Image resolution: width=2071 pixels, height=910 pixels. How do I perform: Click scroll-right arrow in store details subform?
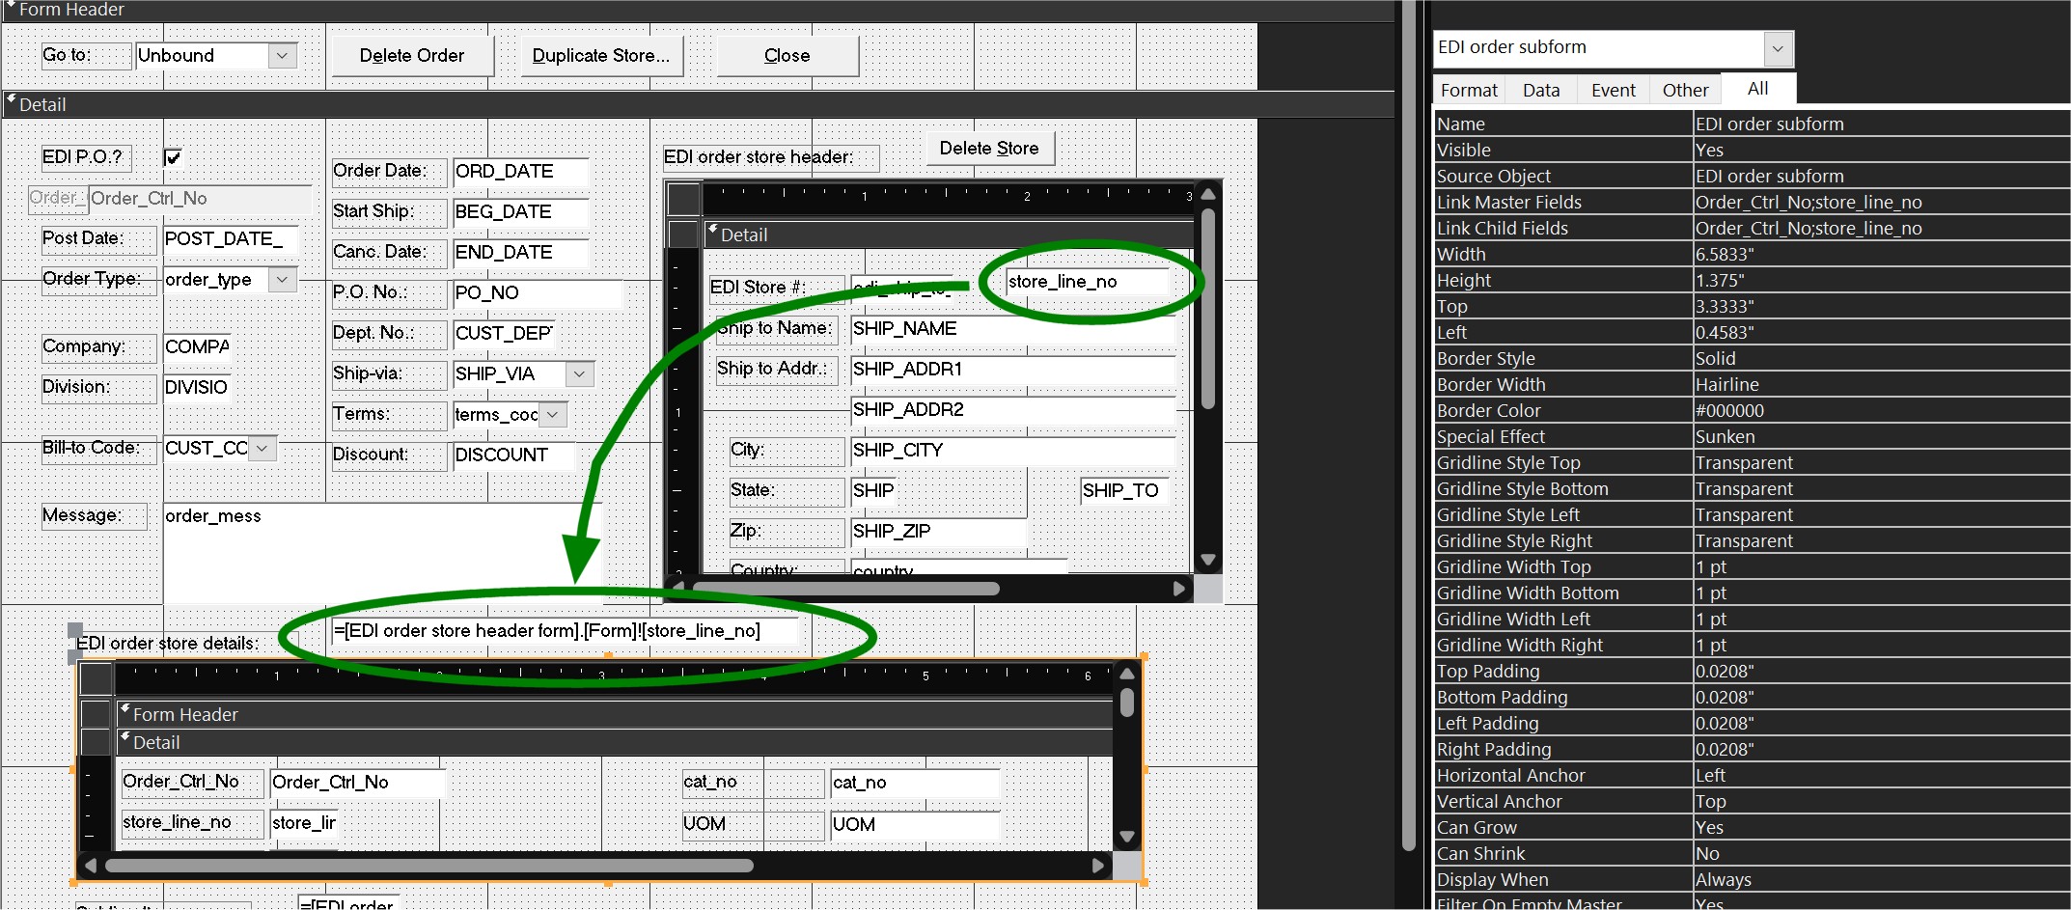[1097, 866]
